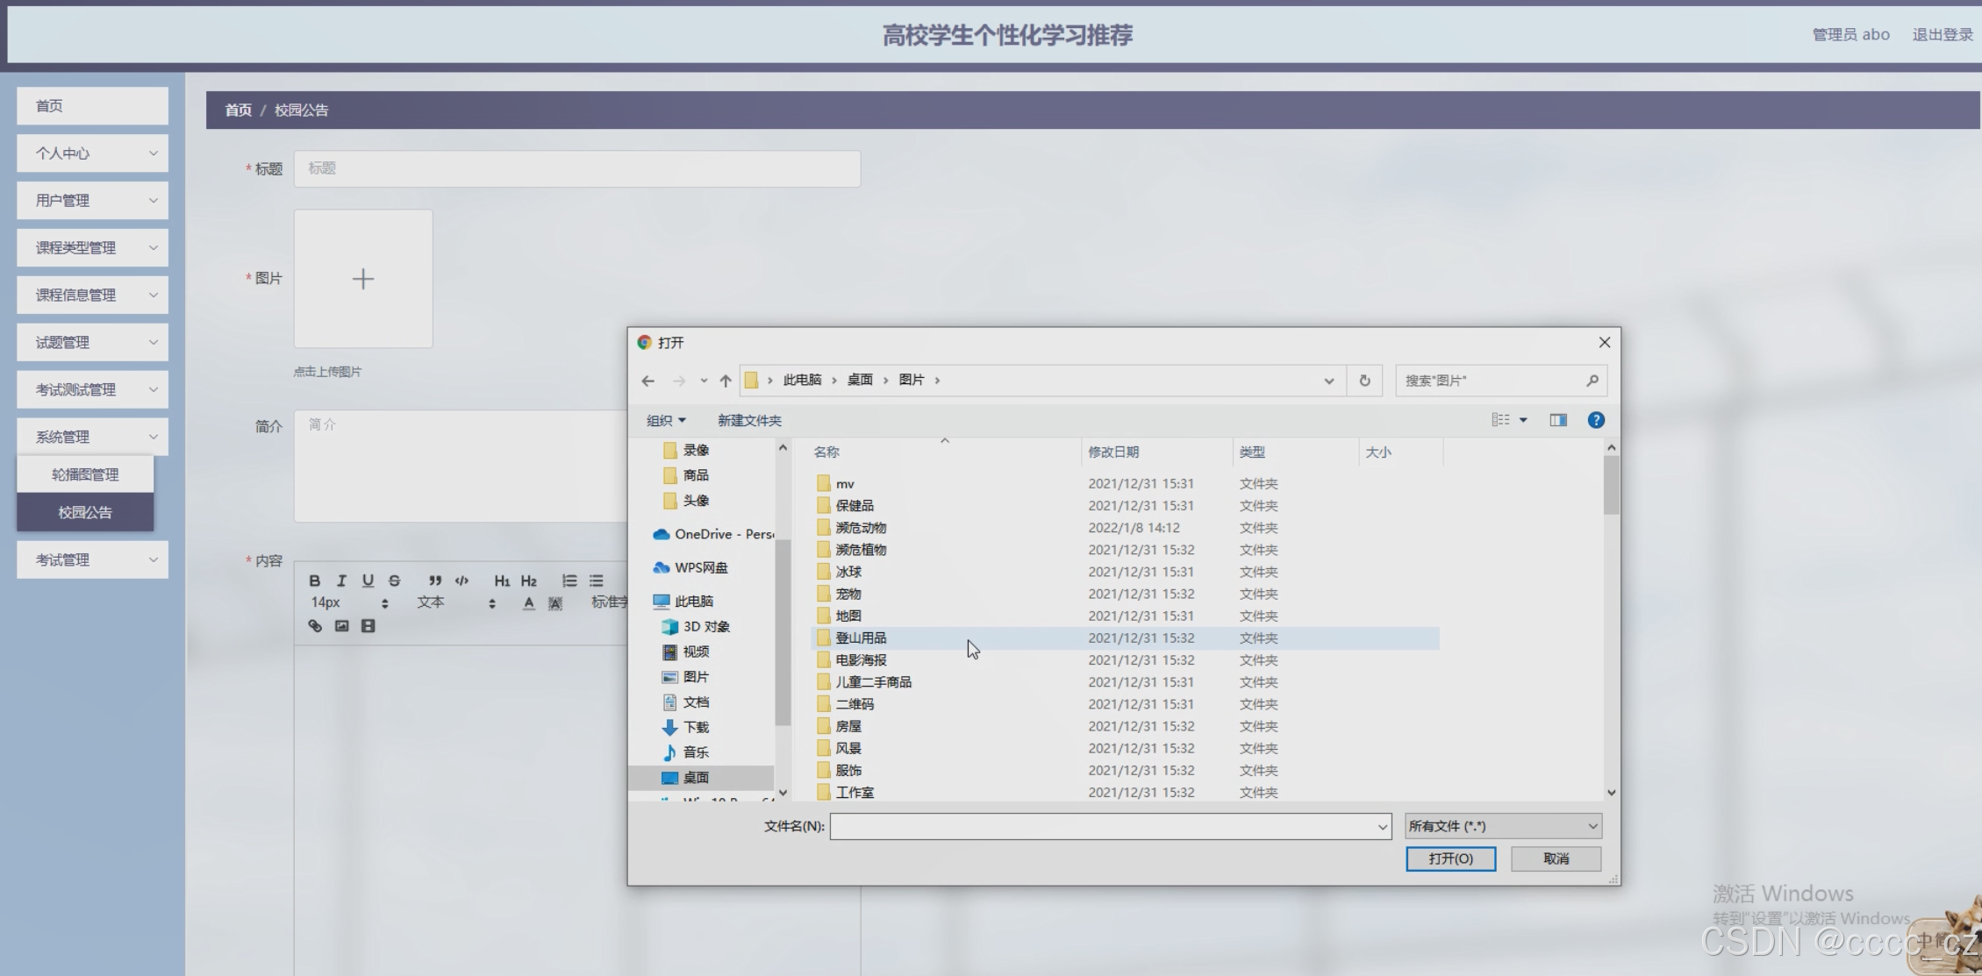Open the 所有文件 file type dropdown
Image resolution: width=1982 pixels, height=976 pixels.
(1503, 826)
